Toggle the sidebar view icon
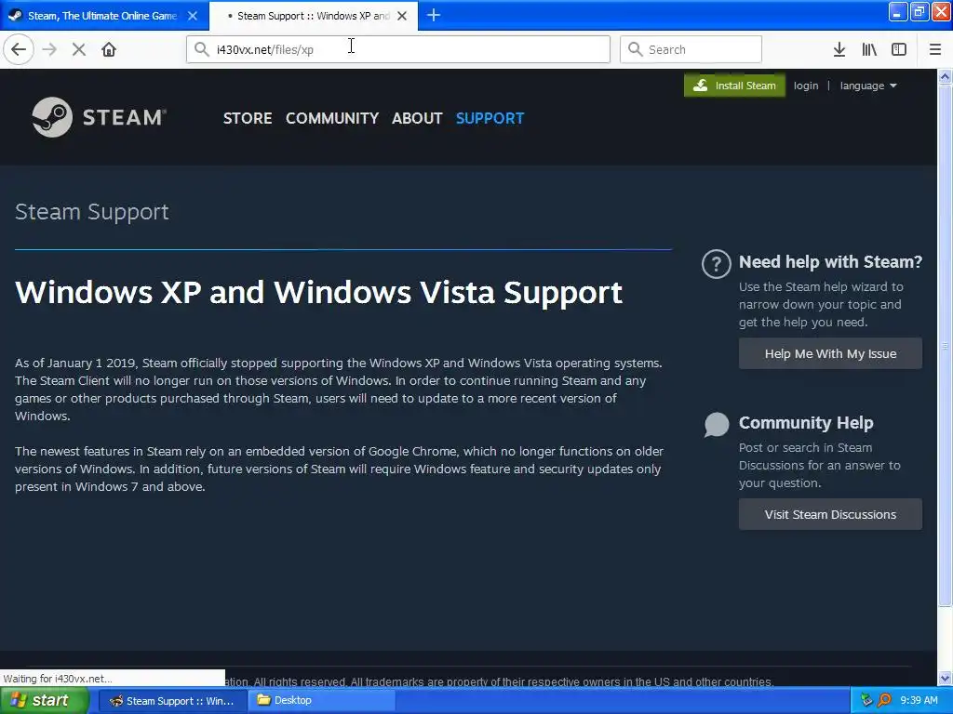 click(x=899, y=49)
